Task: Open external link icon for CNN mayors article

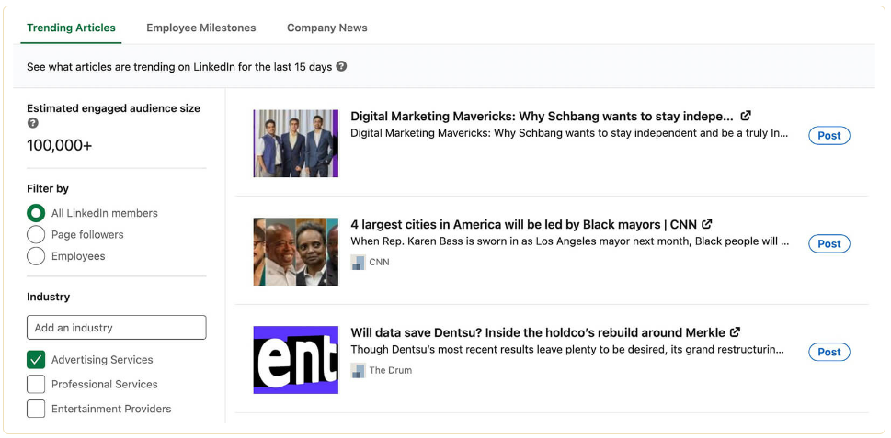Action: click(x=707, y=224)
